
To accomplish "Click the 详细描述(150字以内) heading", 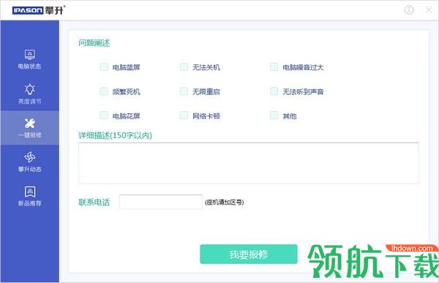I will click(x=116, y=135).
